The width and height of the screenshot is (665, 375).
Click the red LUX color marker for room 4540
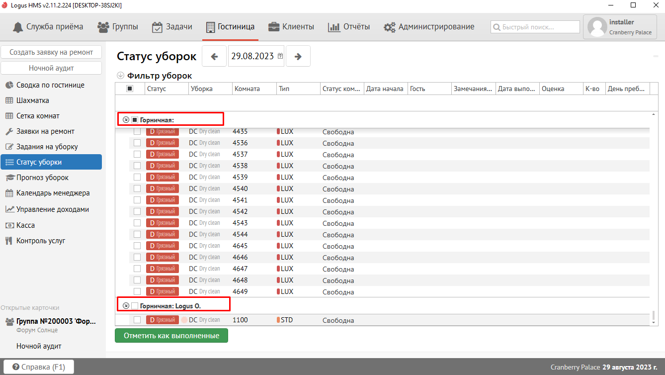tap(278, 189)
